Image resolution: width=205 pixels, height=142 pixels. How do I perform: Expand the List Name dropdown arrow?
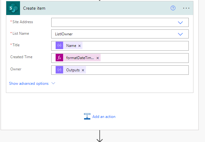180,34
